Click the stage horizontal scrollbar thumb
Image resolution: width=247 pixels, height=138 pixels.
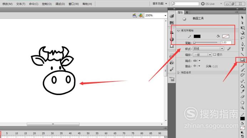[53, 124]
